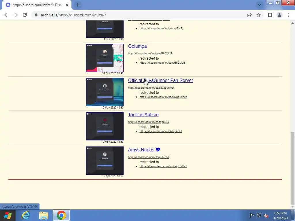Image resolution: width=295 pixels, height=221 pixels.
Task: Click the date text 1 Jun 2021 11:15
Action: (x=114, y=39)
